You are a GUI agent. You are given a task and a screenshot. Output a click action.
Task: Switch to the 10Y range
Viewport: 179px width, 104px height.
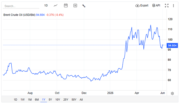58,100
